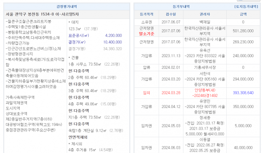Click the 백재일 owner name
The image size is (262, 153).
(x=205, y=22)
